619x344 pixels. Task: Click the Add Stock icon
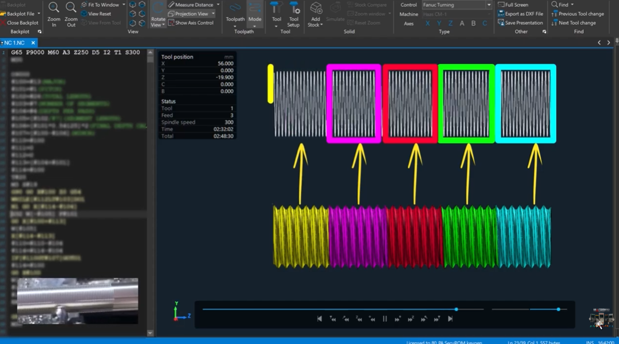coord(315,8)
